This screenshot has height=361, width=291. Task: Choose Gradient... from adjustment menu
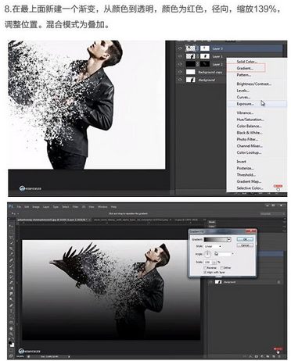[246, 68]
